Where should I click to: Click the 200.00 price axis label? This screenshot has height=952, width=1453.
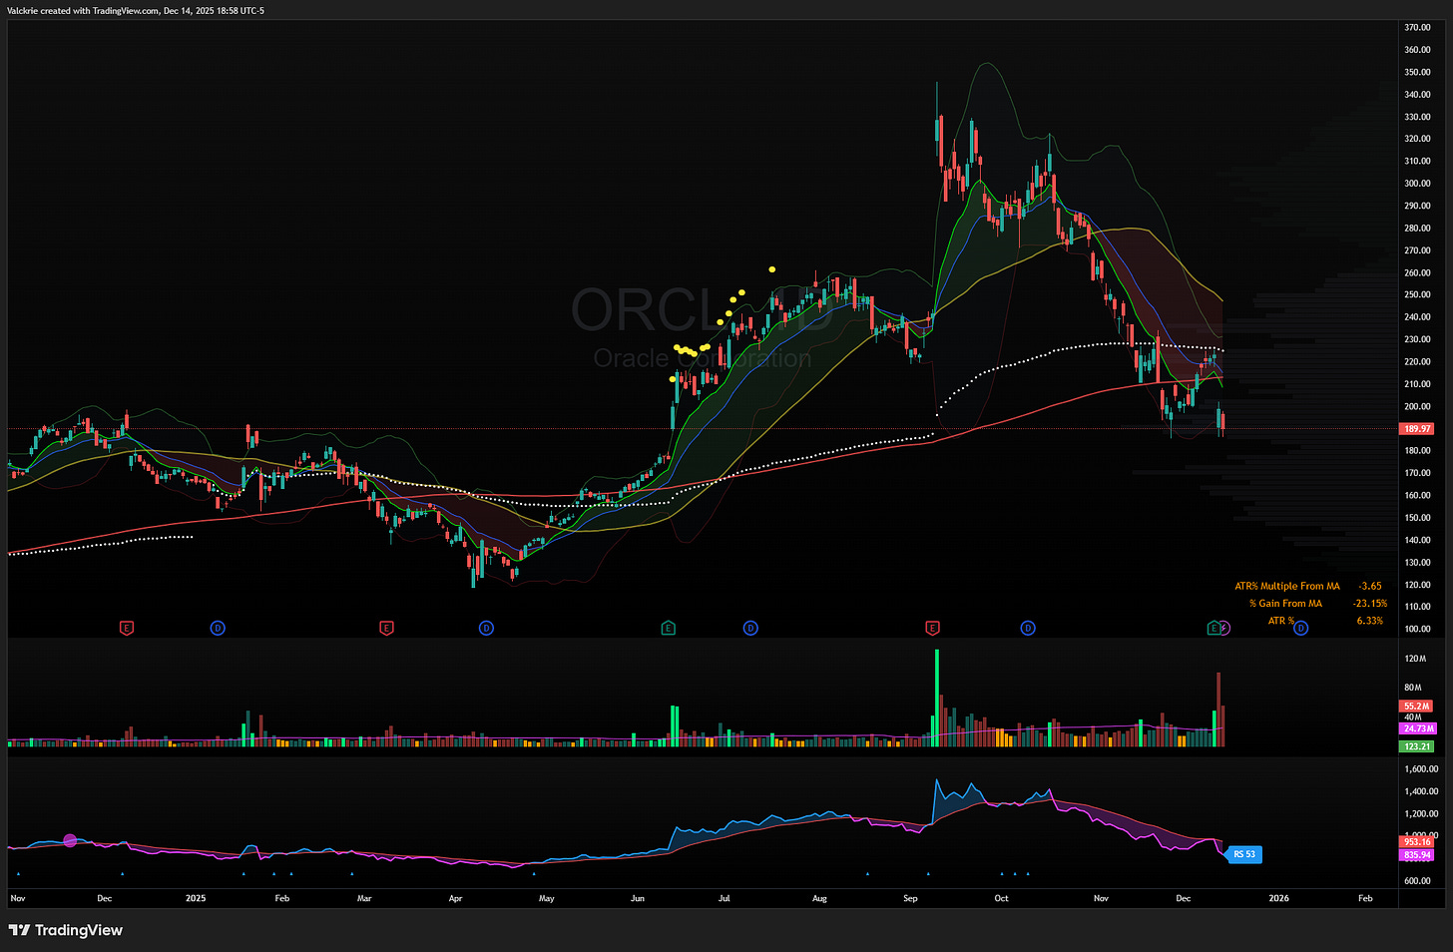(1417, 406)
